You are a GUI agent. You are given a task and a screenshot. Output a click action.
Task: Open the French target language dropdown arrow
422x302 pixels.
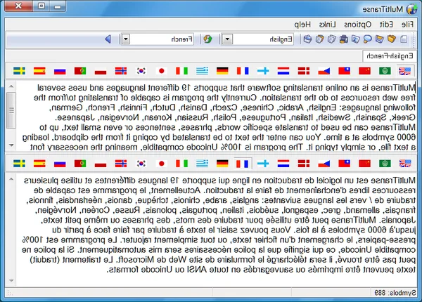(x=126, y=39)
